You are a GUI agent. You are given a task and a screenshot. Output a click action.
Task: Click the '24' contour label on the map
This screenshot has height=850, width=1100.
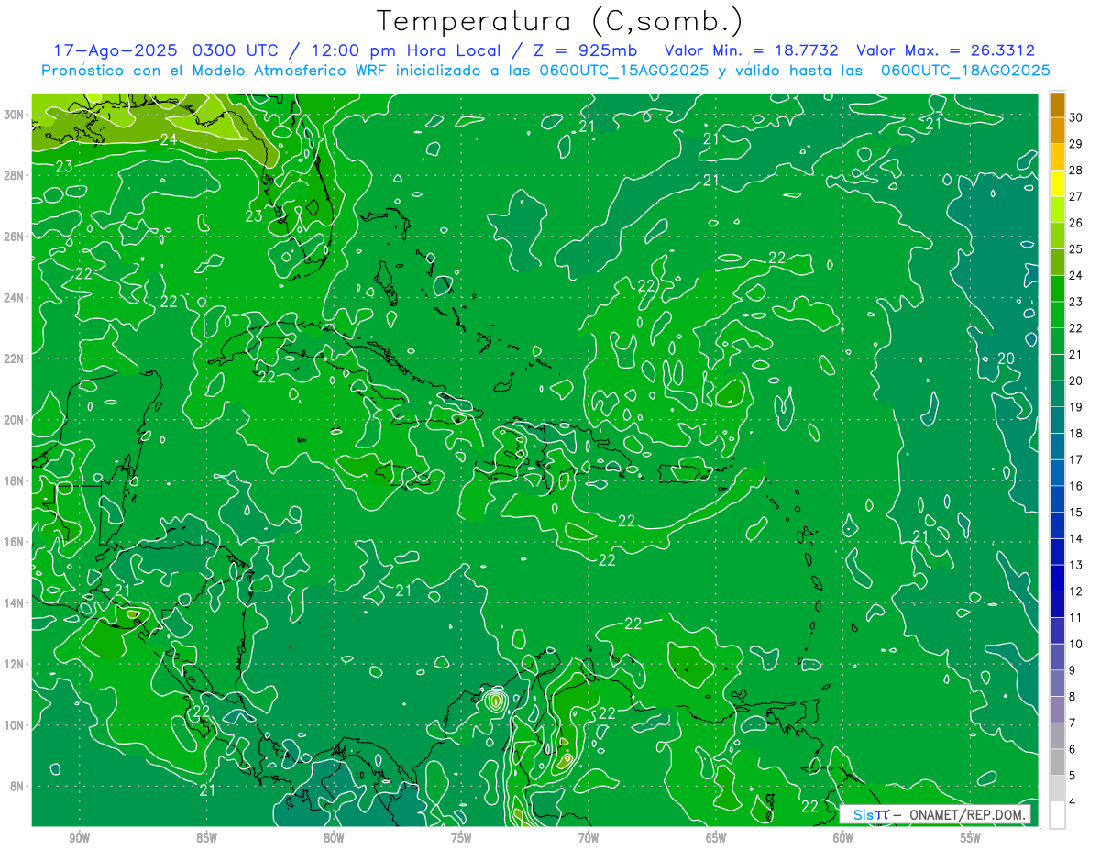tap(169, 140)
